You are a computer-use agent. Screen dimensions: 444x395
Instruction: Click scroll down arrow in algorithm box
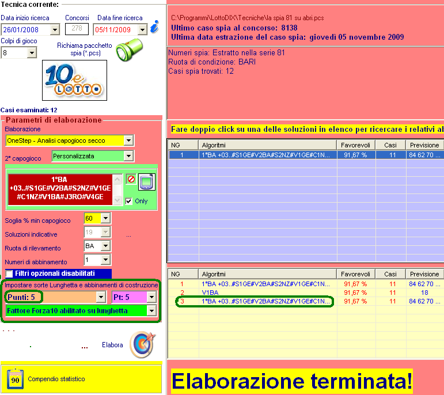(117, 200)
